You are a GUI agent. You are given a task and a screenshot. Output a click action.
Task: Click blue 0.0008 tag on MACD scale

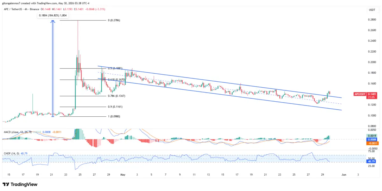[371, 139]
